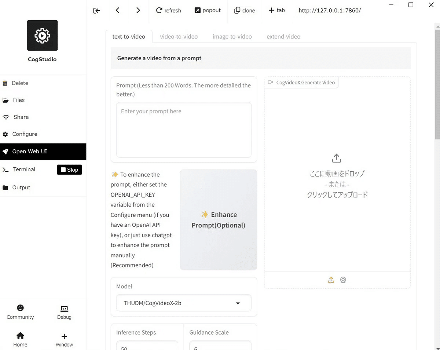Open the extend-video tab
The height and width of the screenshot is (350, 440).
click(x=283, y=37)
